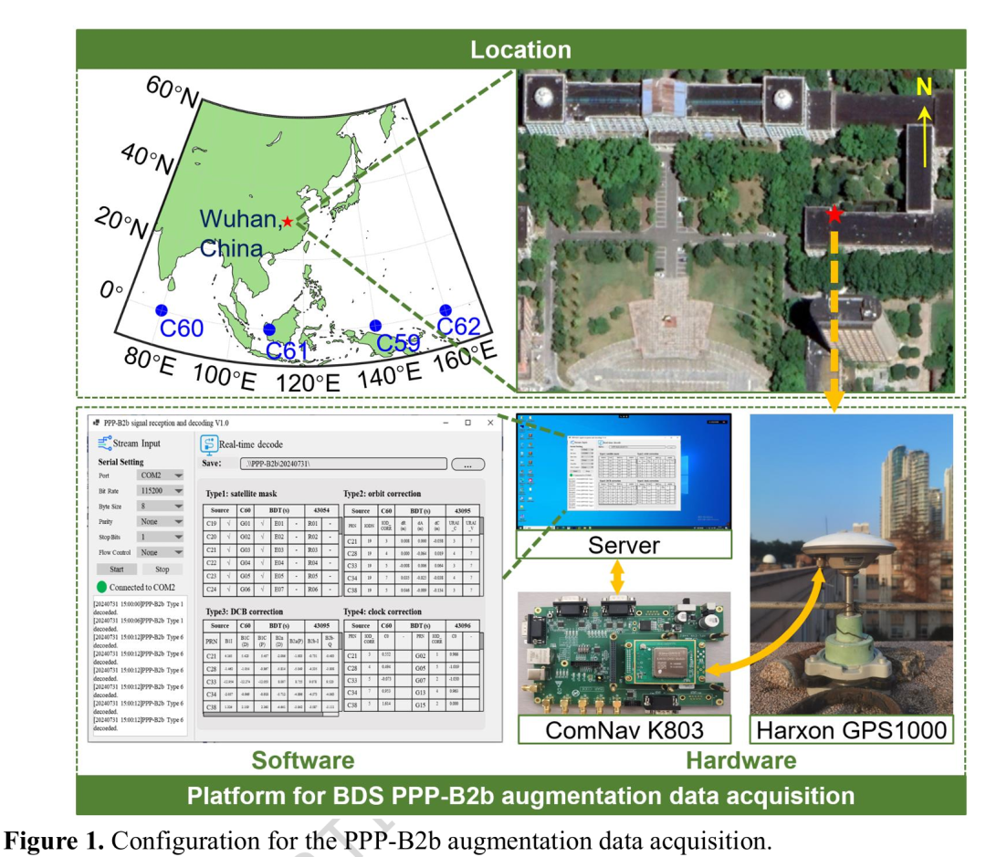Expand the Stop Bits dropdown

161,537
